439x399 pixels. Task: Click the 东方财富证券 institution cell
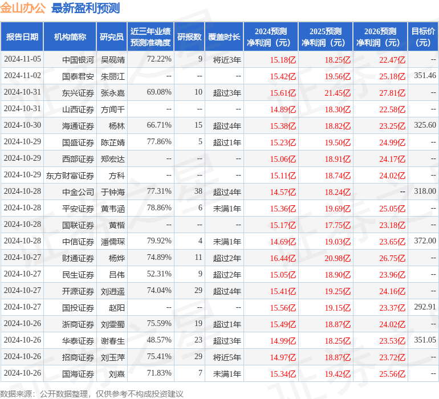coord(70,176)
